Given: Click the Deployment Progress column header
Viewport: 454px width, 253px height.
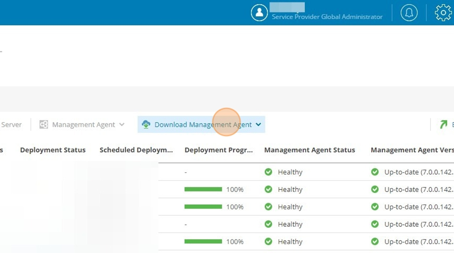Looking at the screenshot, I should coord(218,150).
